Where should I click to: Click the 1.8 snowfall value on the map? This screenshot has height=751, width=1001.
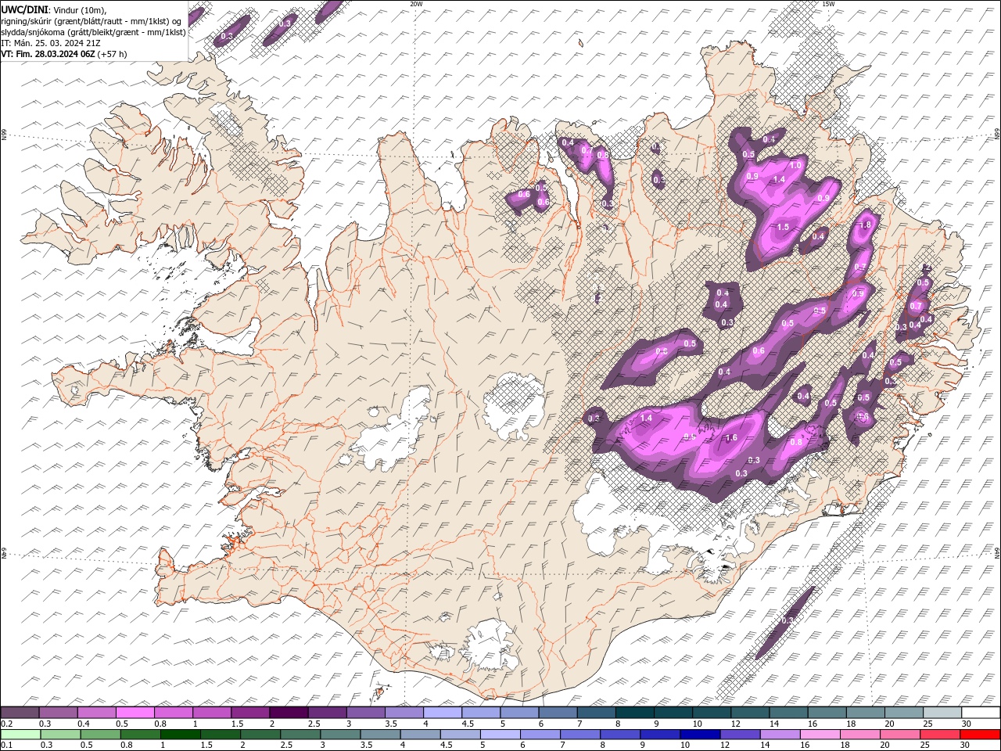point(865,225)
